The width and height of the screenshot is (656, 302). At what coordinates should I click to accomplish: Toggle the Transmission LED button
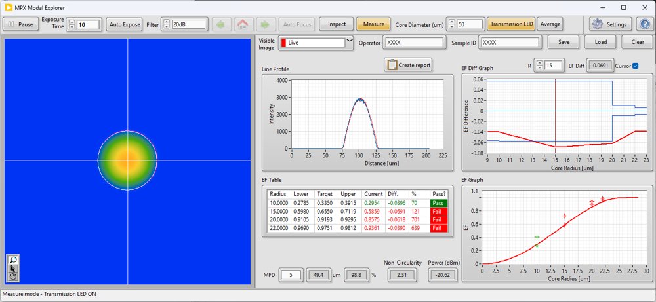coord(511,24)
